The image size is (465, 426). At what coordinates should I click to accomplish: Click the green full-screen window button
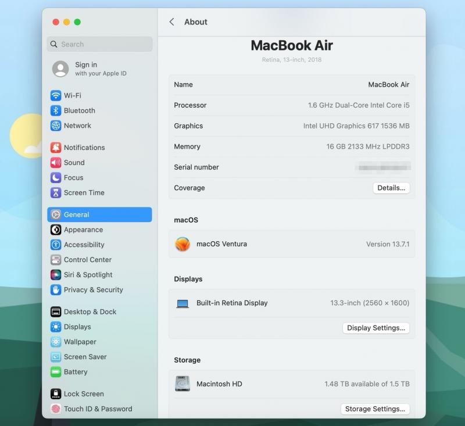point(77,22)
